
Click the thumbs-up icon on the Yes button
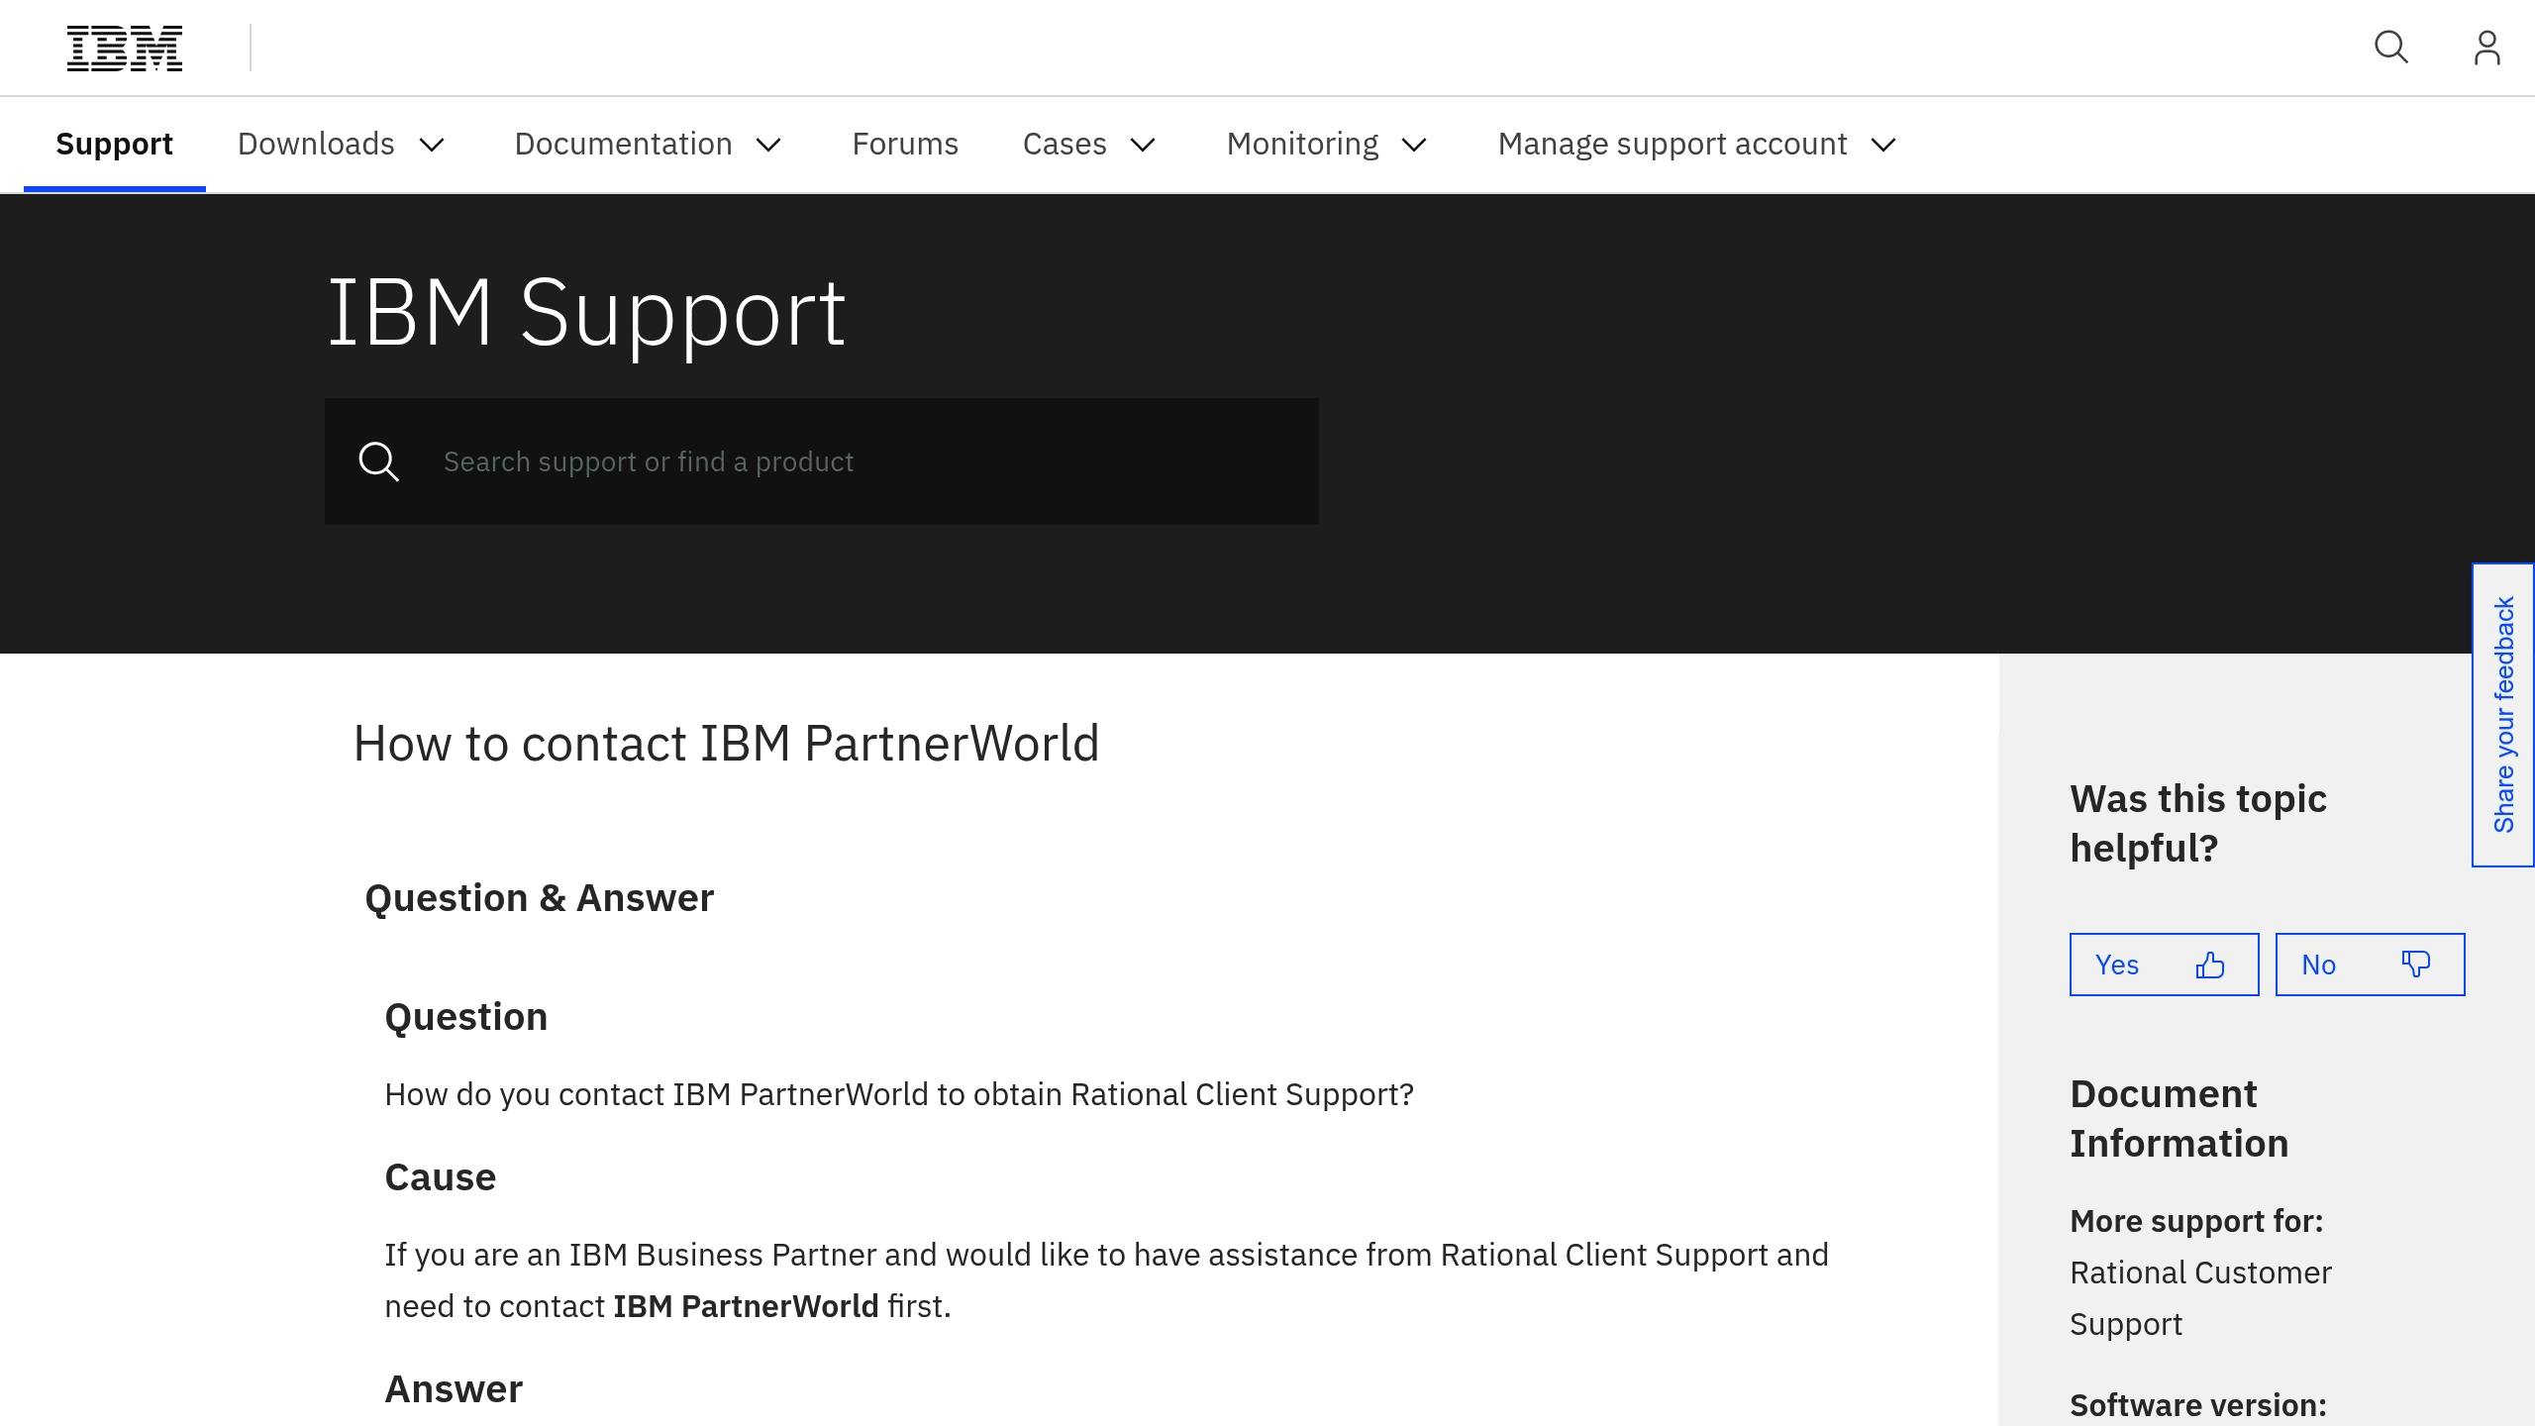pyautogui.click(x=2210, y=965)
